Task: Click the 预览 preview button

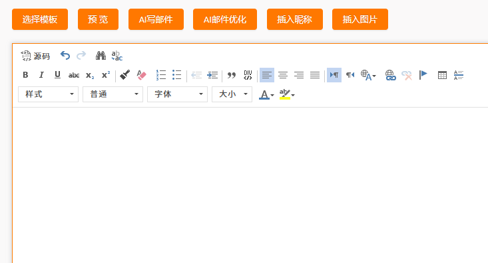Action: coord(98,19)
